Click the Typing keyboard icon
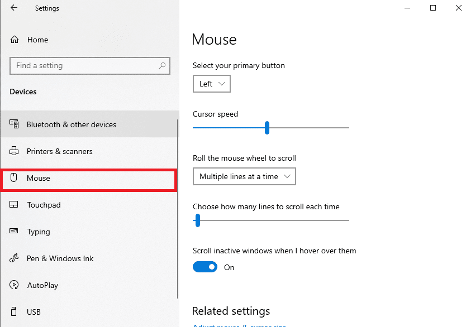The width and height of the screenshot is (466, 327). point(15,232)
